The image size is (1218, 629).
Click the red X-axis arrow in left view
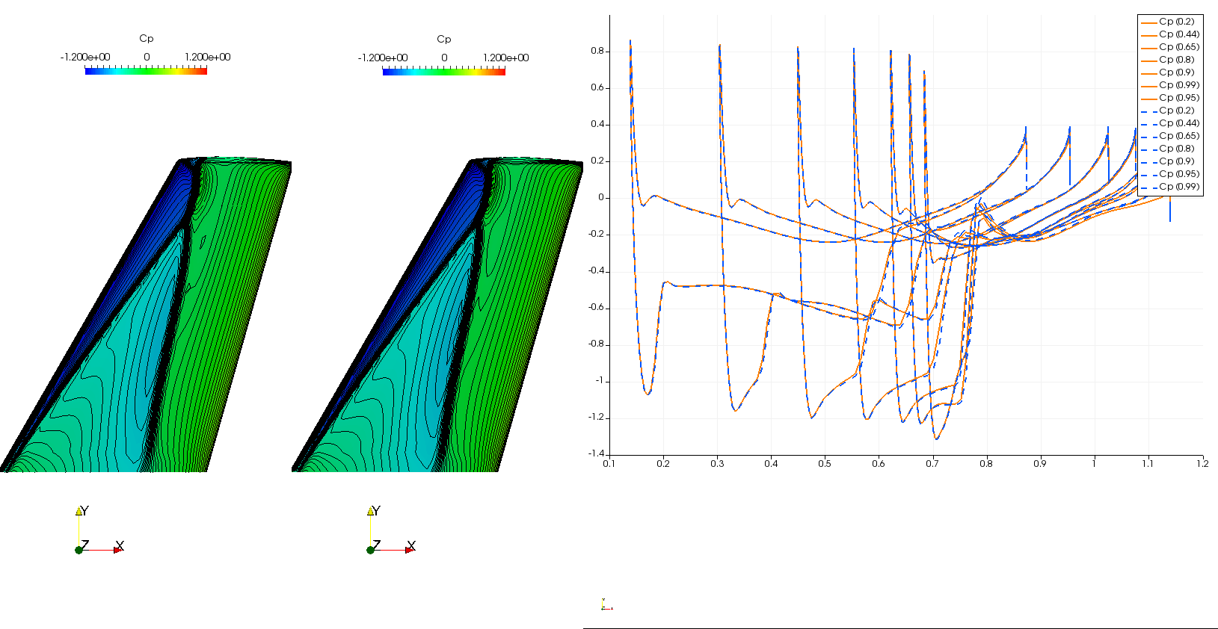[117, 550]
